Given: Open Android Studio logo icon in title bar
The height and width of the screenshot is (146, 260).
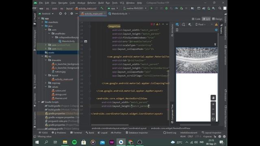Looking at the screenshot, I should (x=35, y=3).
